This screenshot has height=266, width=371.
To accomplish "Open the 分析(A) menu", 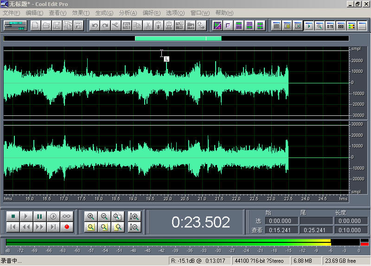I will click(128, 13).
